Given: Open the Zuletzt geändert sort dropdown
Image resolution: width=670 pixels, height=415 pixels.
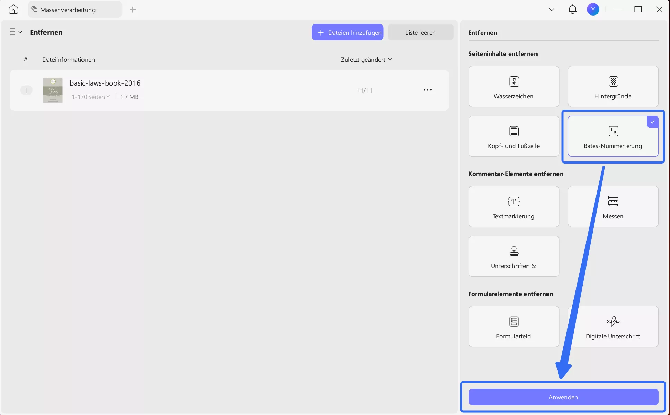Looking at the screenshot, I should [x=366, y=60].
